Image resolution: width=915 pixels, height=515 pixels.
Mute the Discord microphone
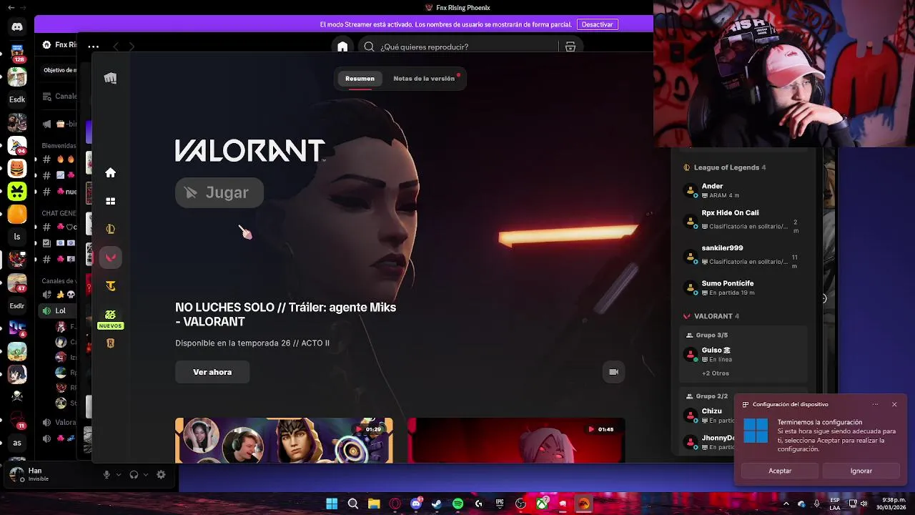(107, 474)
